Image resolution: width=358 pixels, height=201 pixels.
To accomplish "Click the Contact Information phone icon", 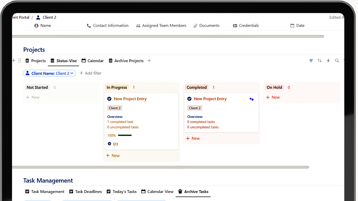I will (x=88, y=25).
